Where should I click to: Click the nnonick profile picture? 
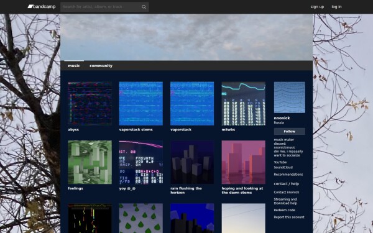289,98
